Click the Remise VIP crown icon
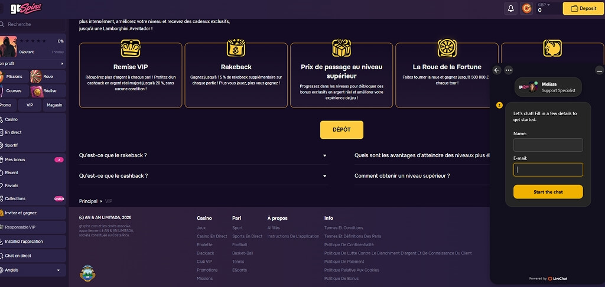Image resolution: width=605 pixels, height=287 pixels. point(131,48)
